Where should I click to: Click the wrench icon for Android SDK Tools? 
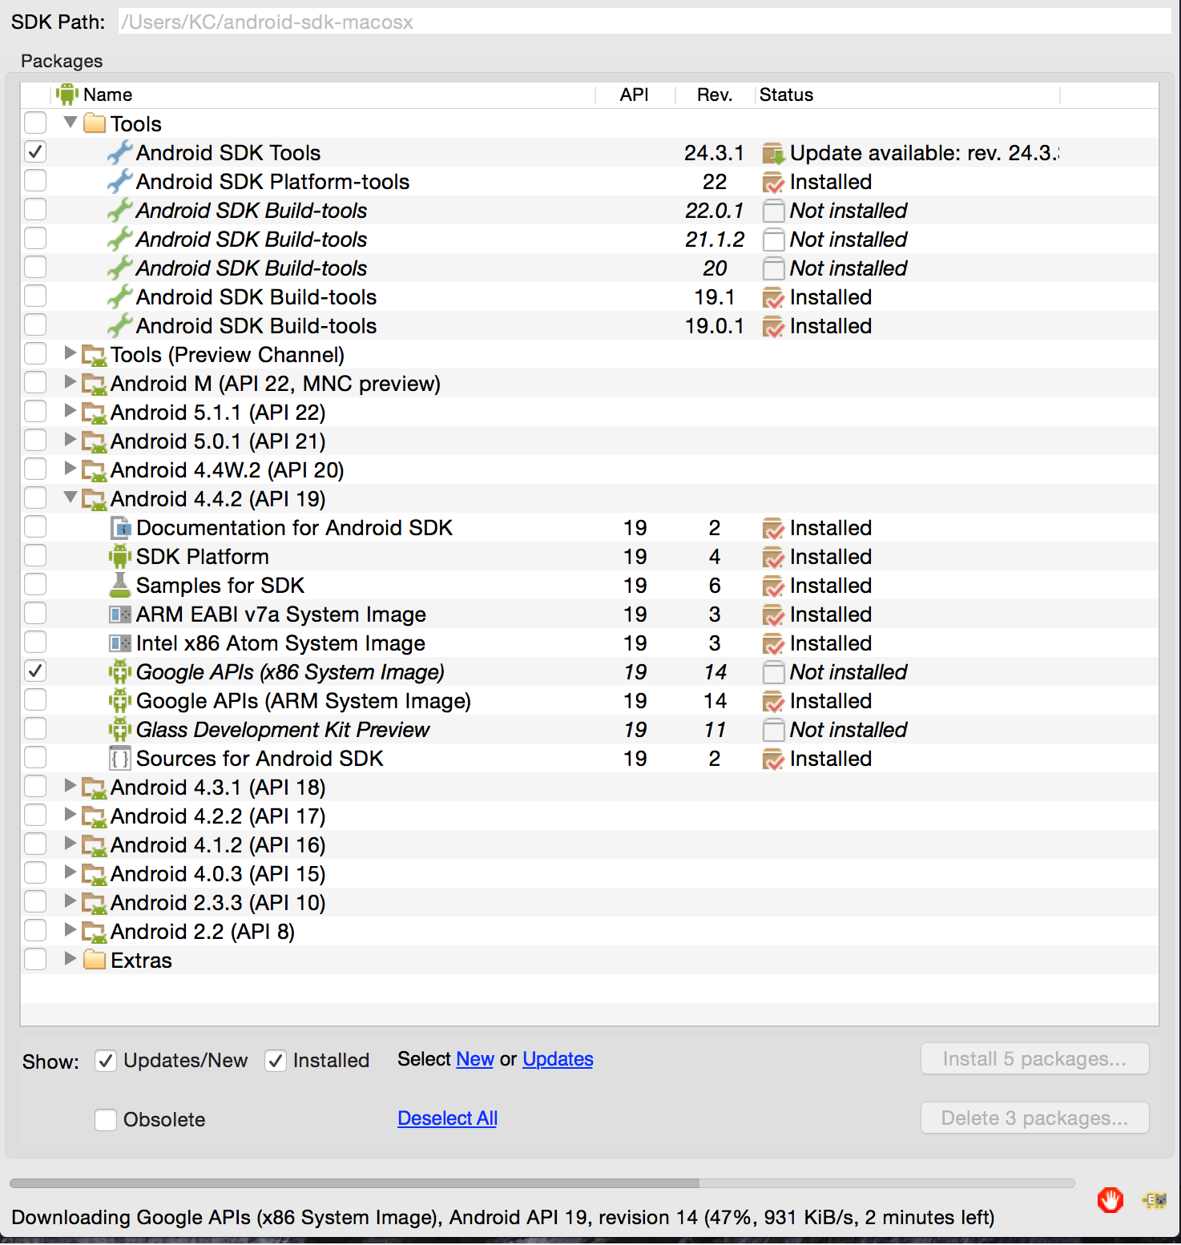[119, 153]
